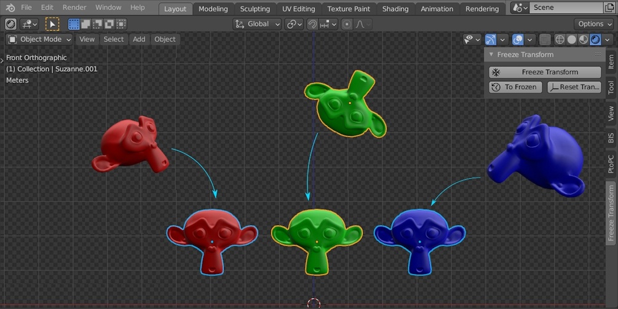This screenshot has height=309, width=618.
Task: Choose intersect selection mode icon
Action: tap(121, 24)
